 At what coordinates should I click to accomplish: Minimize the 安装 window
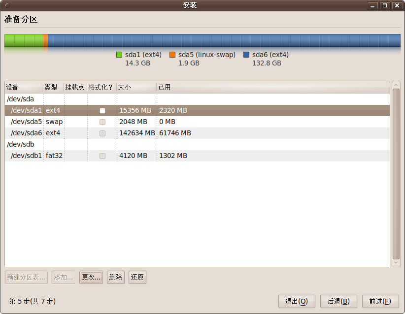click(x=372, y=5)
